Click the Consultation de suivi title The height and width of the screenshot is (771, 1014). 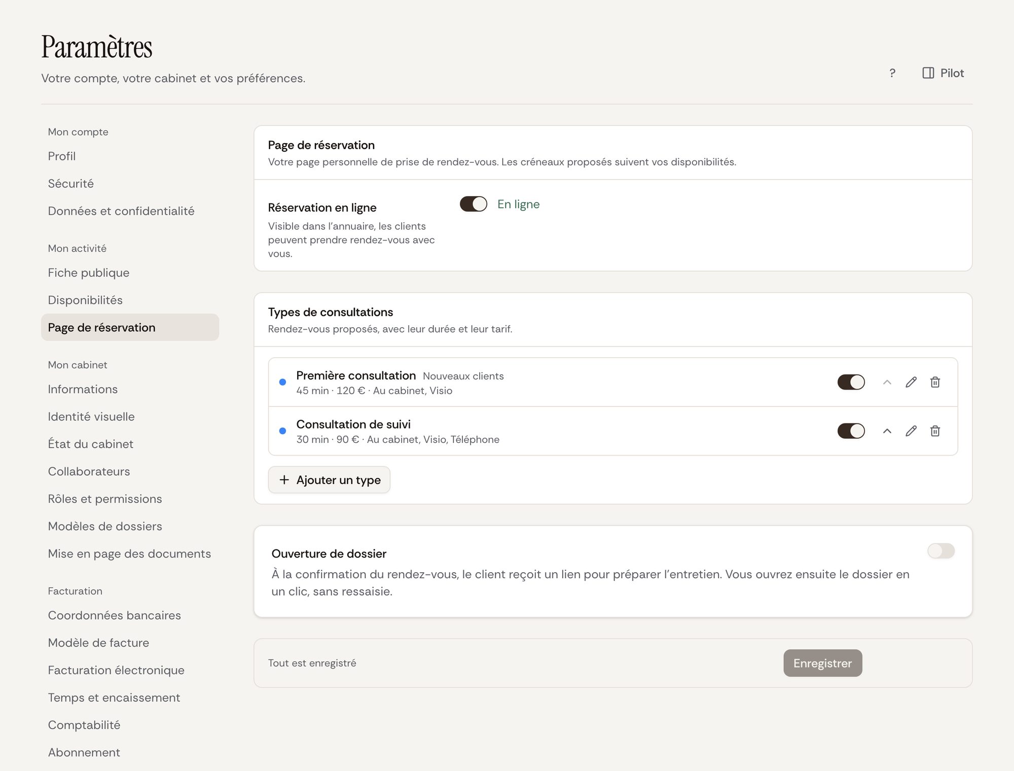353,425
